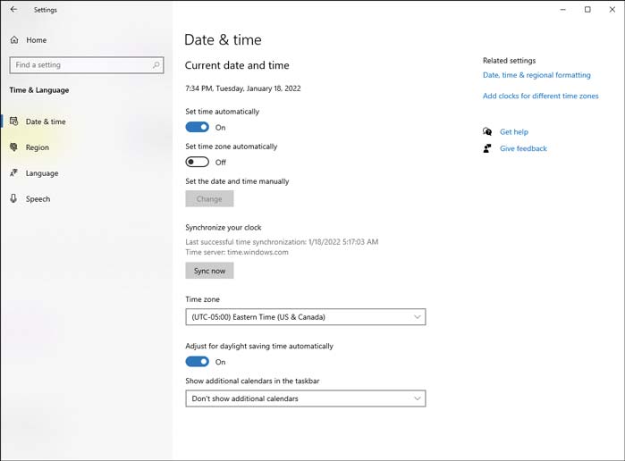Click the Find a setting search field
The width and height of the screenshot is (625, 461).
[x=87, y=64]
